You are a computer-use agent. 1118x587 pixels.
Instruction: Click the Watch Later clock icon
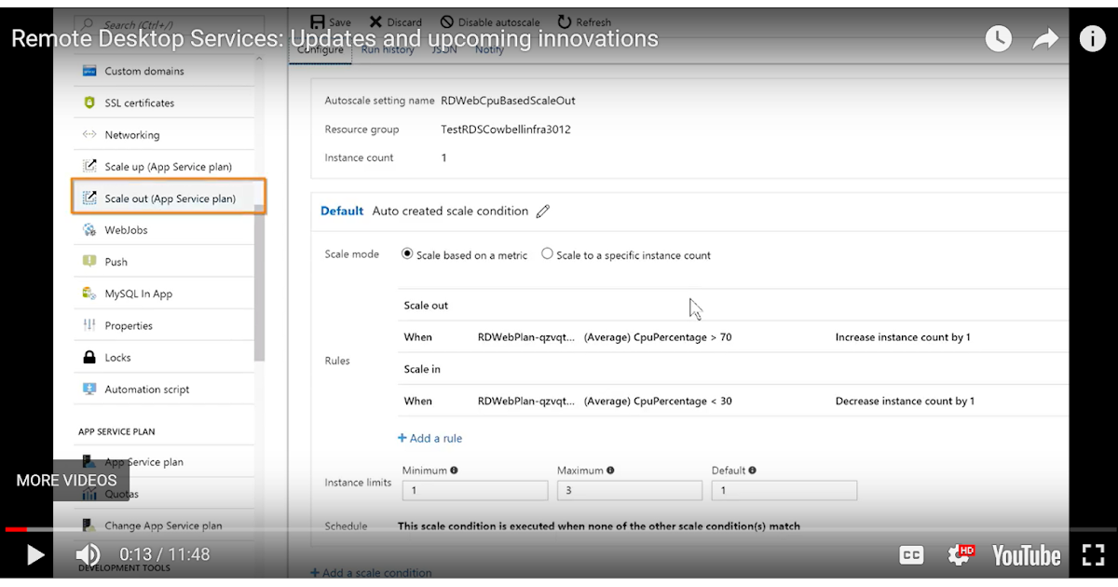[x=998, y=38]
